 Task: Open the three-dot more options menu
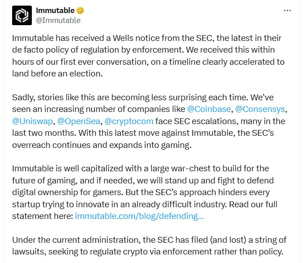click(x=287, y=11)
